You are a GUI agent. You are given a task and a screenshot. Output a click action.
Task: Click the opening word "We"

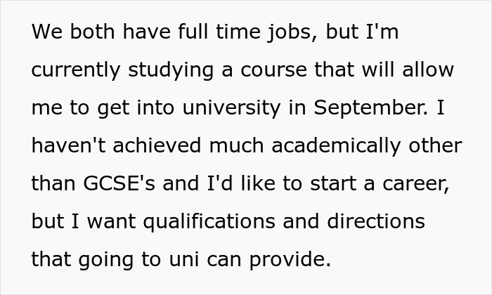[46, 33]
